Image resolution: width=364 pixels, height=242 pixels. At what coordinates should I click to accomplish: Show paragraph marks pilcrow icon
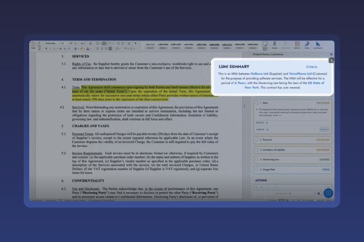(x=136, y=44)
